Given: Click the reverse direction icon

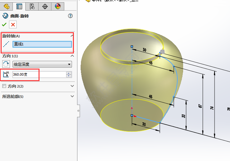Looking at the screenshot, I should [x=6, y=64].
